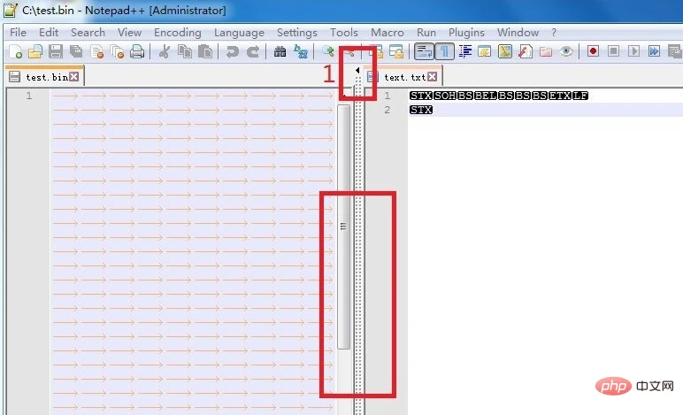
Task: Start macro recording with red dot
Action: coord(593,51)
